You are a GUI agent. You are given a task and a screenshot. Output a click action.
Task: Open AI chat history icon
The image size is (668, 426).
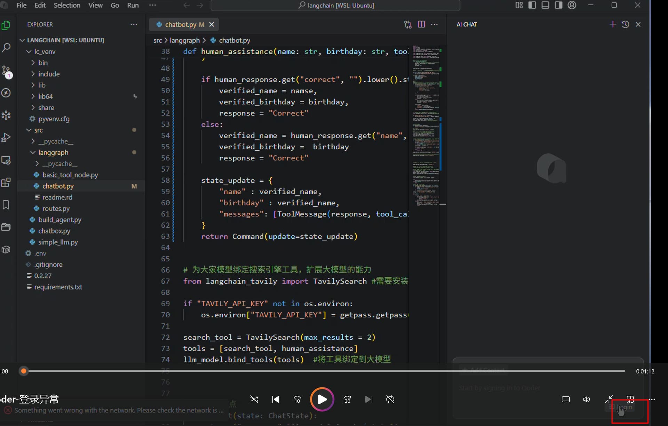coord(625,24)
